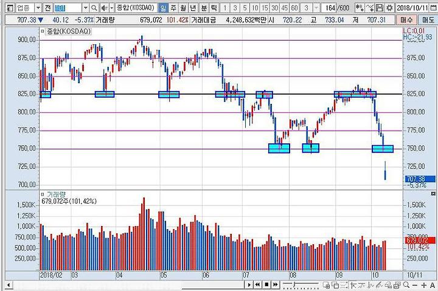Choose the 30 interval button

pyautogui.click(x=274, y=8)
